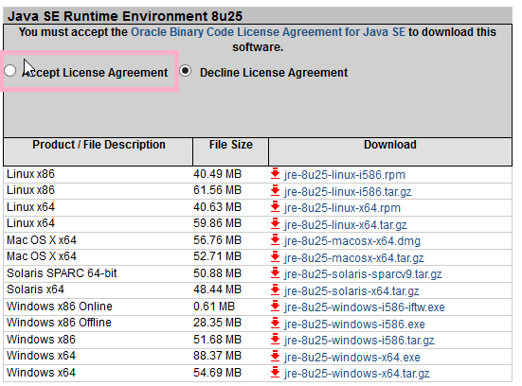Open Oracle Binary Code License Agreement link
Viewport: 522px width, 386px height.
coord(268,32)
